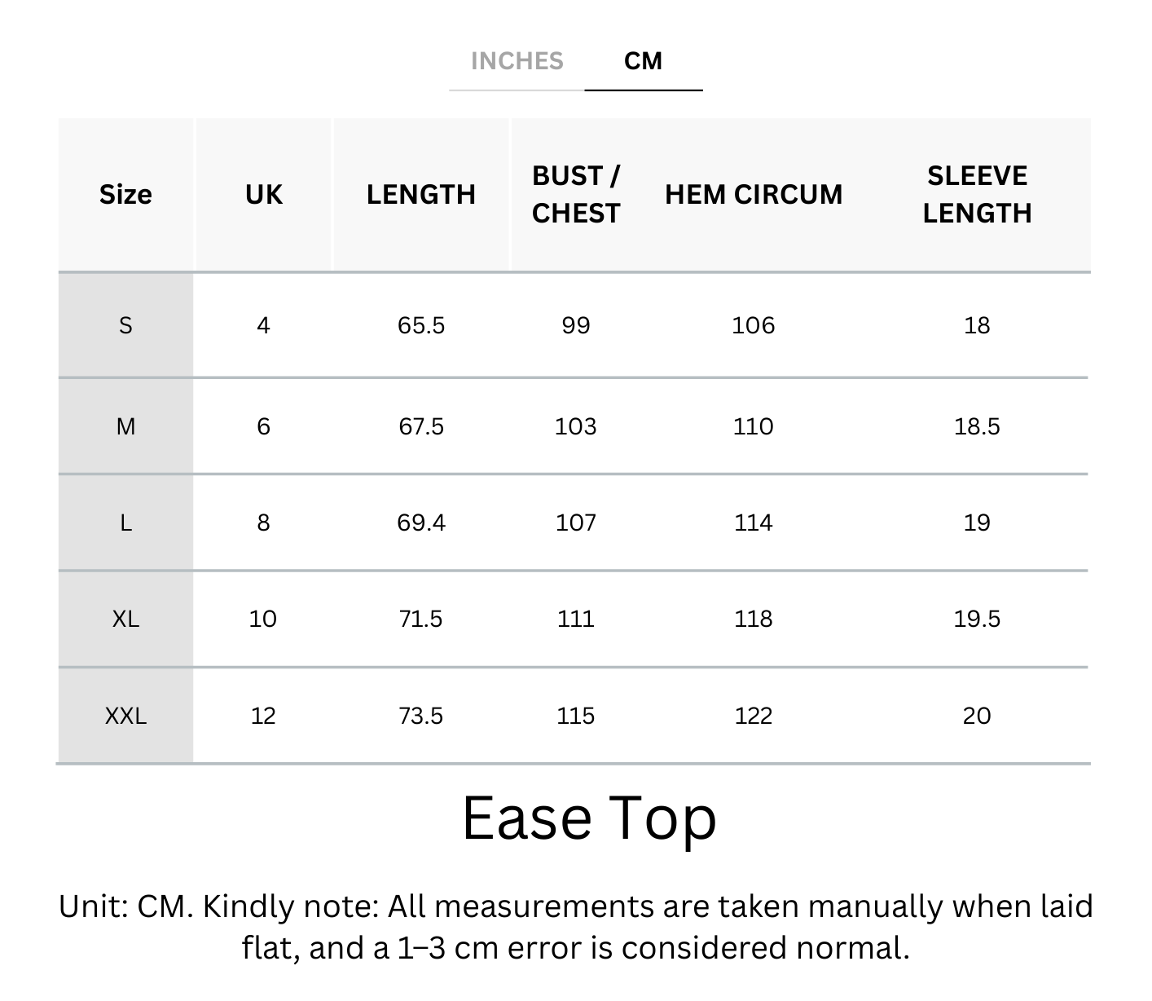Click the SLEEVE LENGTH header
Image resolution: width=1152 pixels, height=1001 pixels.
pyautogui.click(x=976, y=195)
